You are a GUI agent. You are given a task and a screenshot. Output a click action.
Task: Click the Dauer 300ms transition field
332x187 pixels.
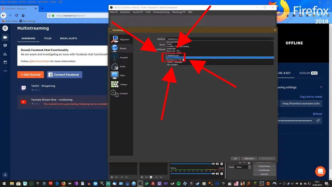pyautogui.click(x=242, y=167)
